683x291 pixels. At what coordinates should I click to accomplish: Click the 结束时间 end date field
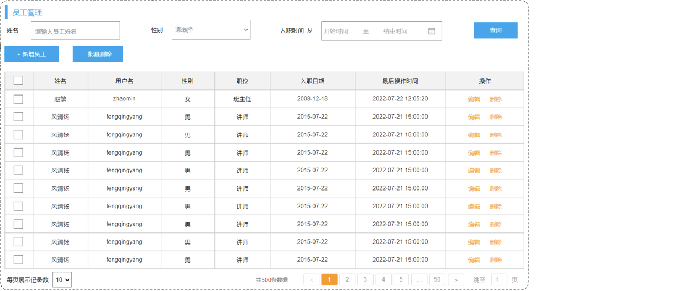(x=396, y=31)
